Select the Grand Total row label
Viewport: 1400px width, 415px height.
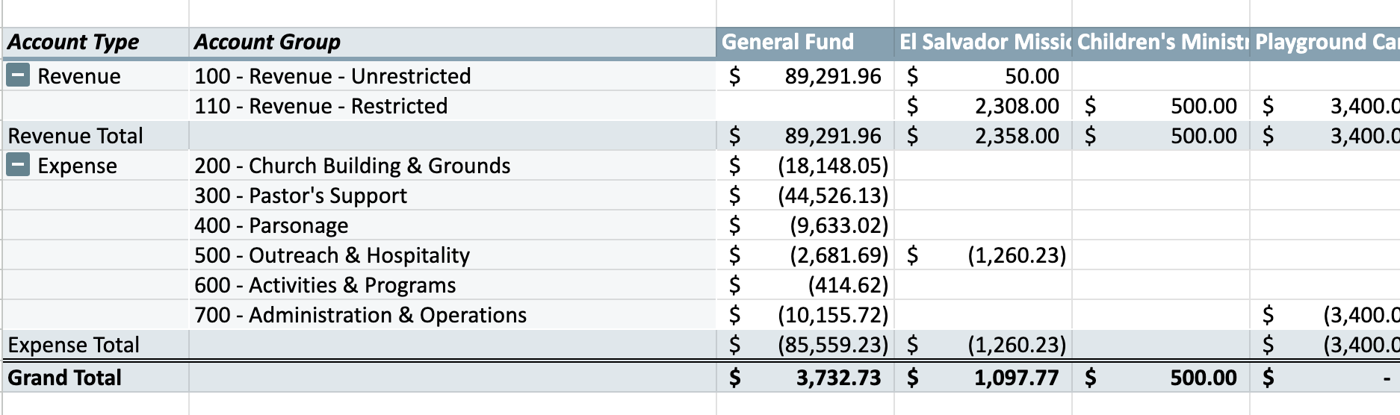(64, 378)
